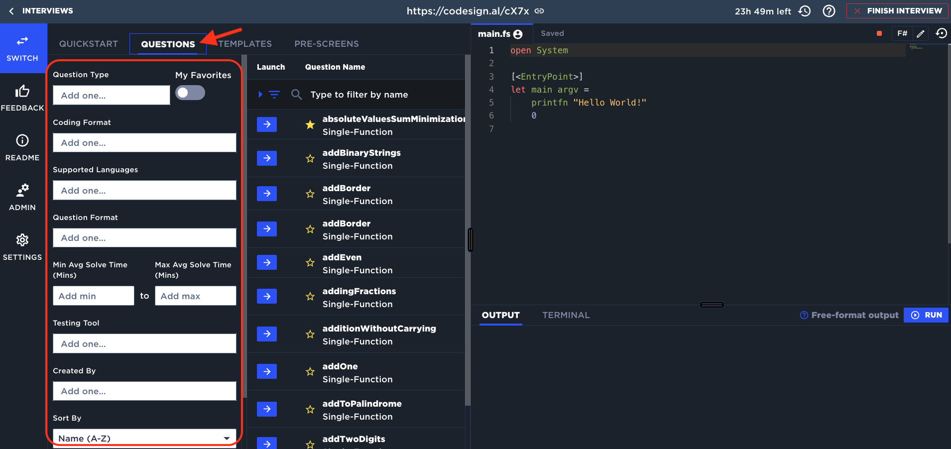Image resolution: width=951 pixels, height=449 pixels.
Task: Click the help question mark icon
Action: click(x=829, y=11)
